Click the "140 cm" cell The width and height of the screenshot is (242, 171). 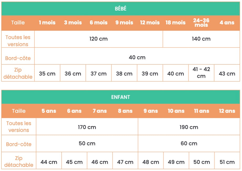pos(201,39)
